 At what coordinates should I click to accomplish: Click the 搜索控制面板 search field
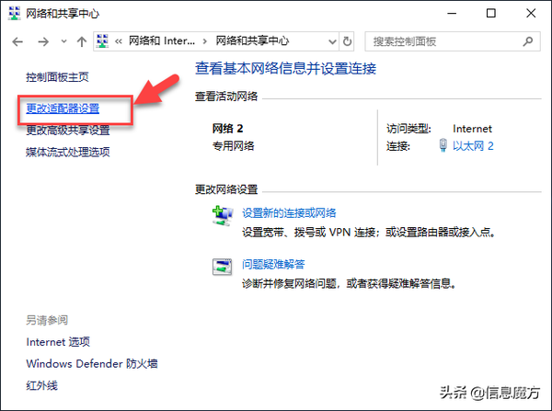coord(443,41)
